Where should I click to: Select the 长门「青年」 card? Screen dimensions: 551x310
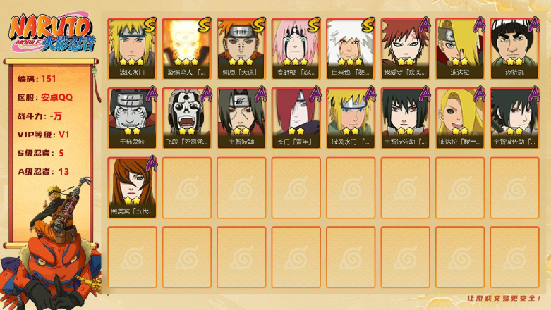pyautogui.click(x=296, y=118)
